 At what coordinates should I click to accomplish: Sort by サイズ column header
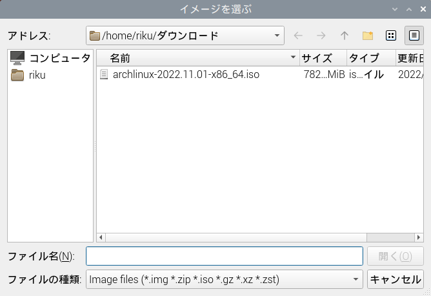pos(323,58)
